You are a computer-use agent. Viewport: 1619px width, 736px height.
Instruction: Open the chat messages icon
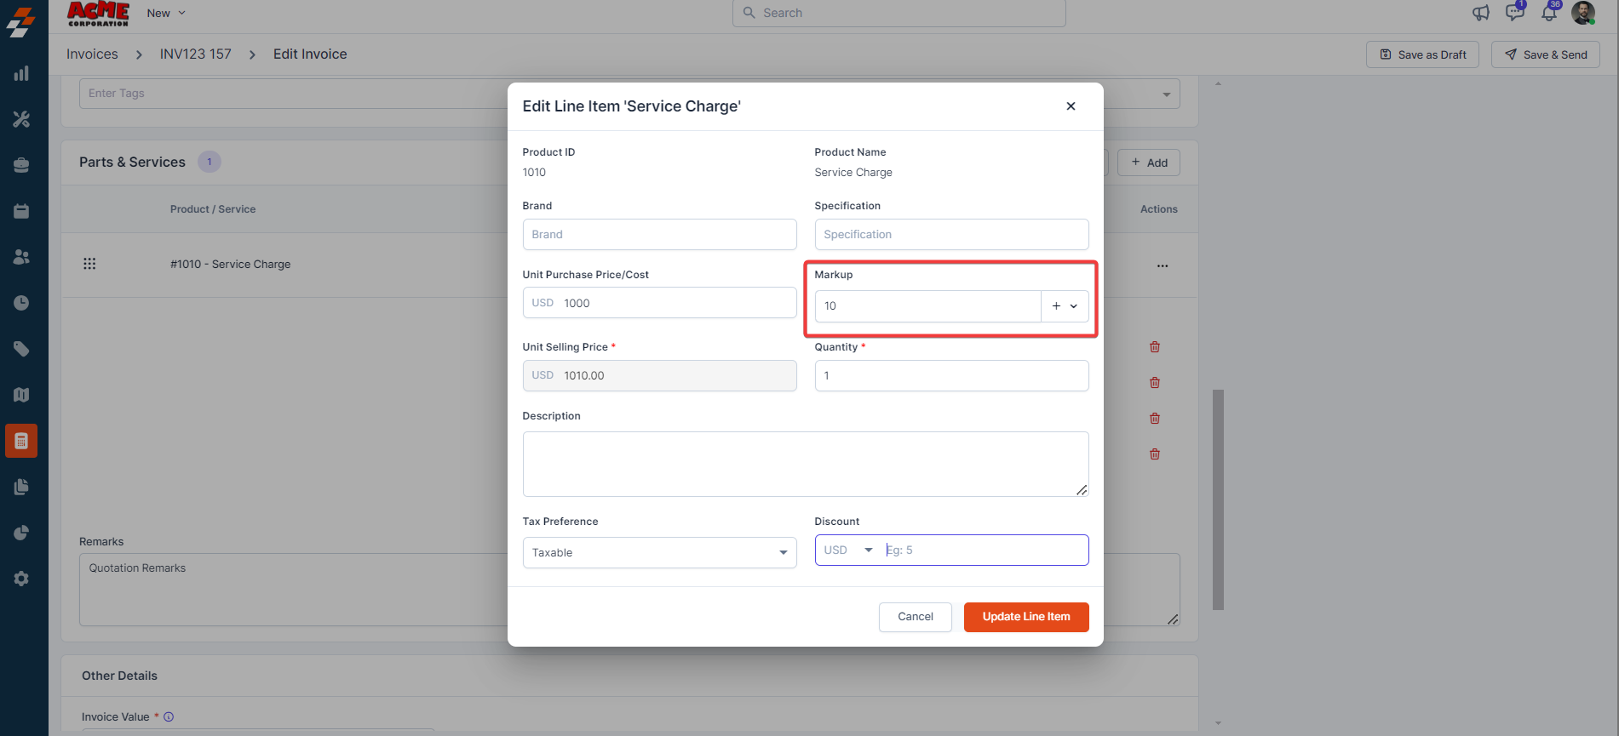[1515, 13]
